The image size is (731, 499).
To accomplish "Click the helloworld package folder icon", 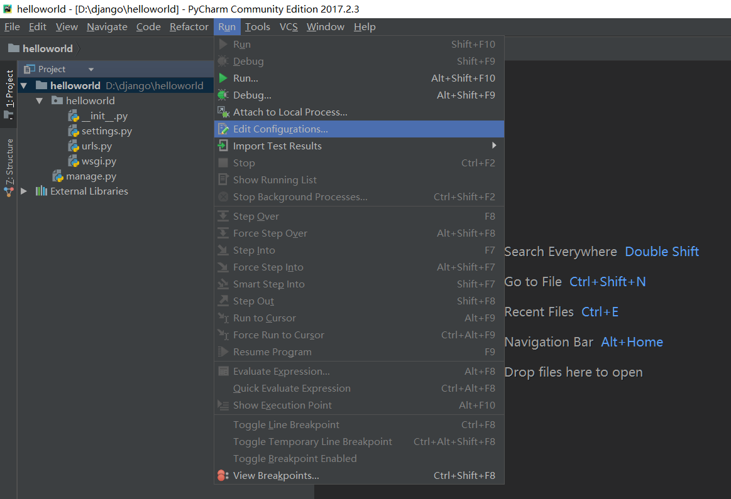I will click(57, 100).
